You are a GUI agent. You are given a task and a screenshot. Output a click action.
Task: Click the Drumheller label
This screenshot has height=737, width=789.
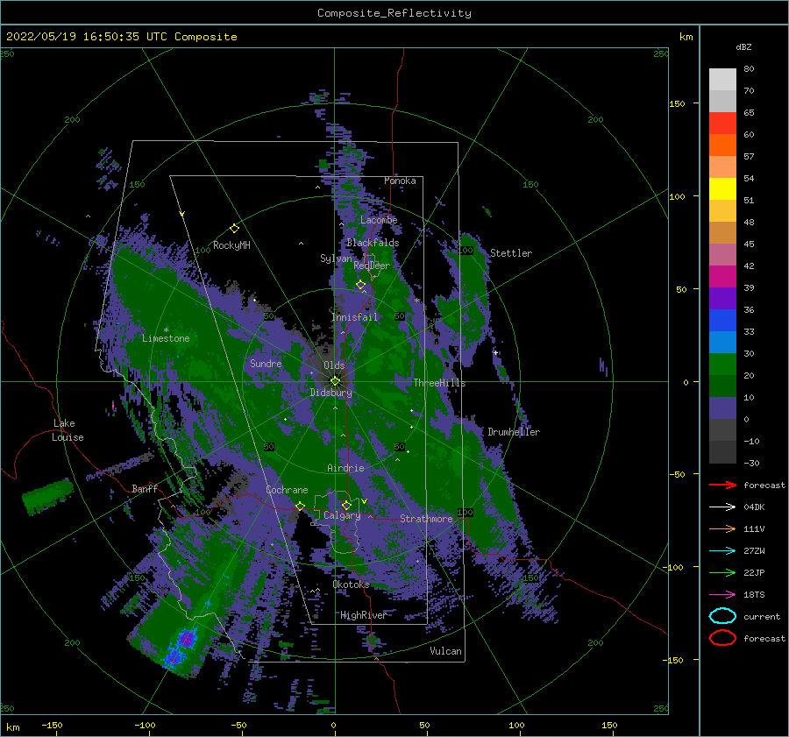[514, 432]
